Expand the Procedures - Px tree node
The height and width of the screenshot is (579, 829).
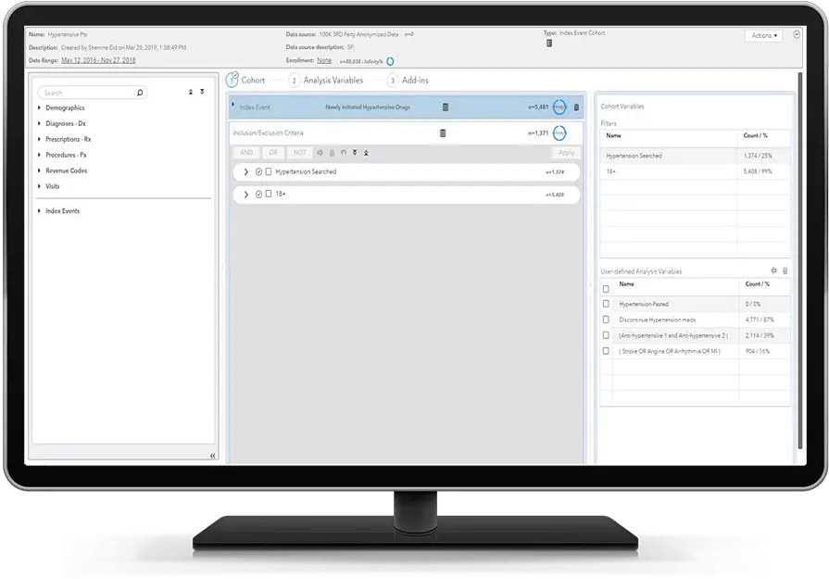click(x=39, y=155)
